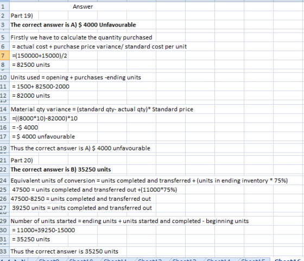This screenshot has height=261, width=304.
Task: Select the 'Answer' heading cell
Action: click(83, 7)
